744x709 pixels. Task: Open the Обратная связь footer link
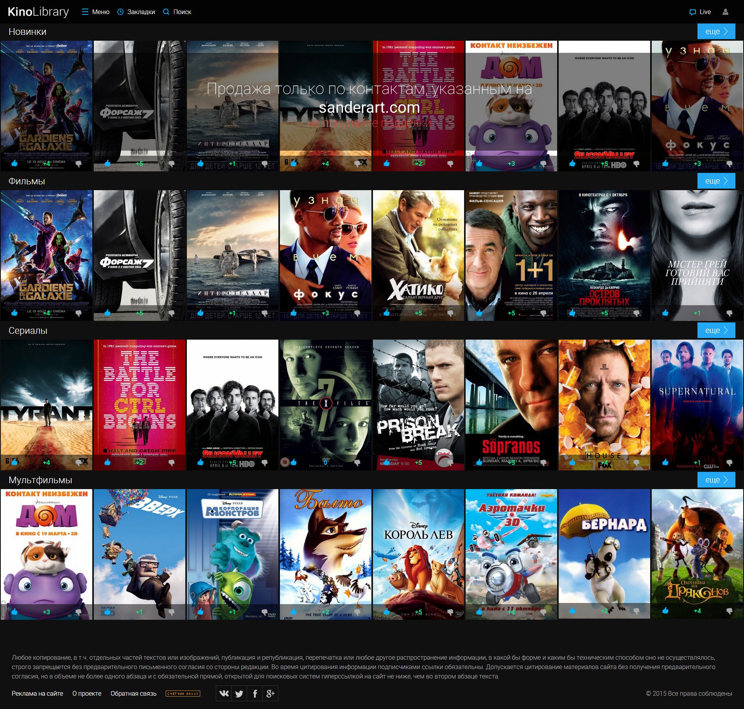pos(133,693)
